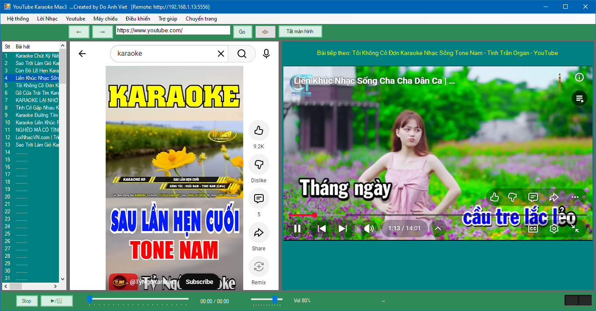The image size is (596, 311).
Task: Click the song list scroll right arrow
Action: tap(55, 287)
